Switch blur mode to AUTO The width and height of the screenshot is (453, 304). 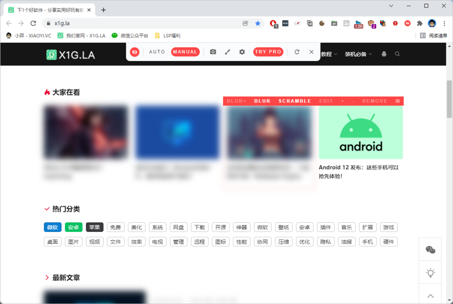click(157, 52)
